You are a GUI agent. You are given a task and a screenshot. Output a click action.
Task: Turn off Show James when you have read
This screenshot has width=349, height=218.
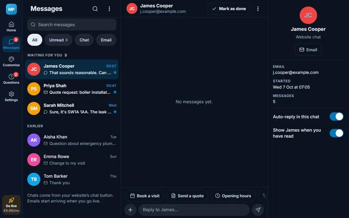pos(336,133)
